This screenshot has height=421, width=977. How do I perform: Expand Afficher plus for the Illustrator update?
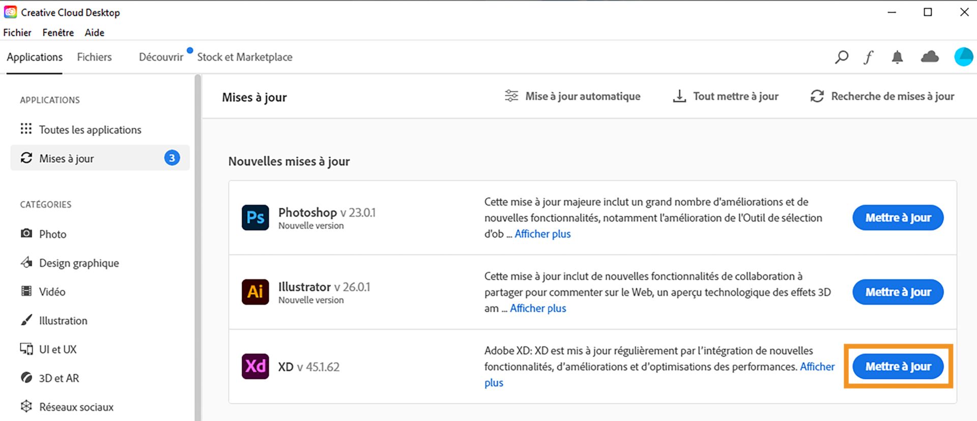[538, 308]
